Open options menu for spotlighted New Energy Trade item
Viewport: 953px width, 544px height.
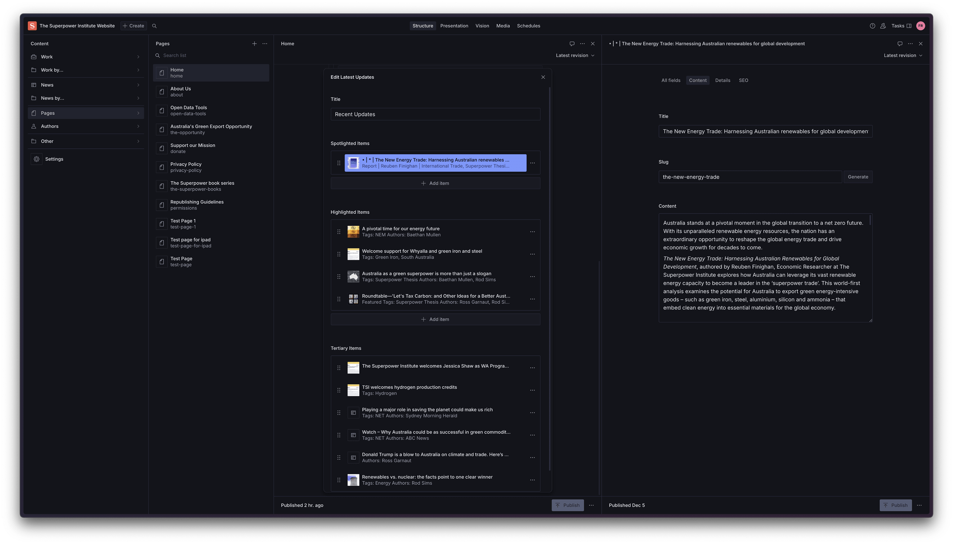(532, 163)
